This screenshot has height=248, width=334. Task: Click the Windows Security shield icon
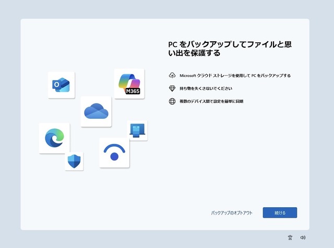coord(74,161)
